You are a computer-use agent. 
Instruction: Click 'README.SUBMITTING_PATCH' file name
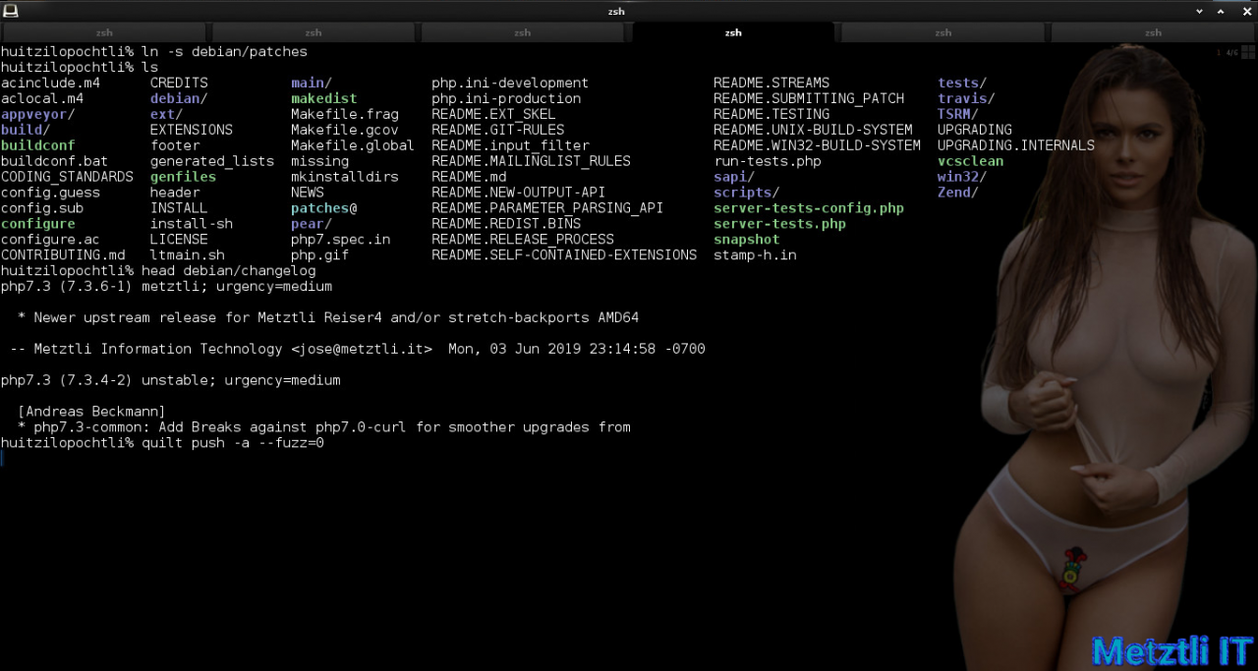pos(809,98)
